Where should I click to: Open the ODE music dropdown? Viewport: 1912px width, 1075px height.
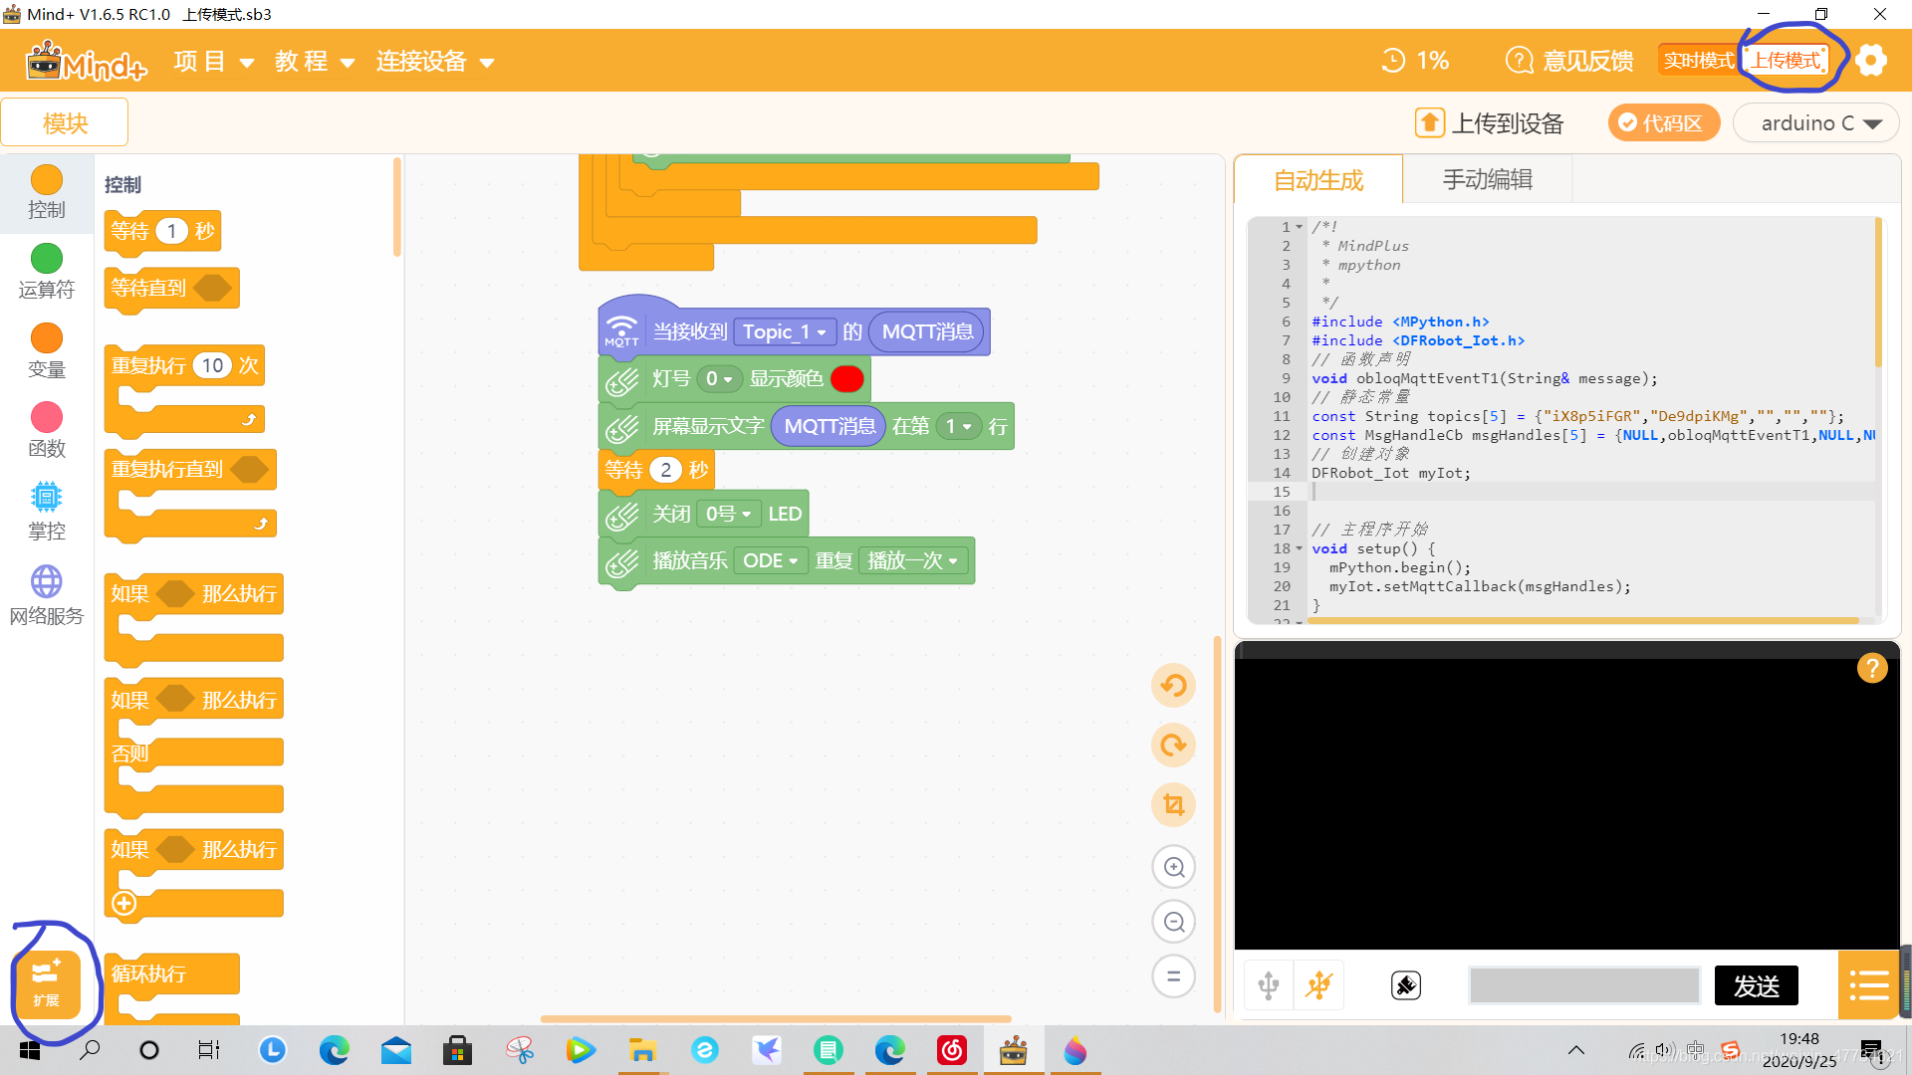pyautogui.click(x=770, y=560)
